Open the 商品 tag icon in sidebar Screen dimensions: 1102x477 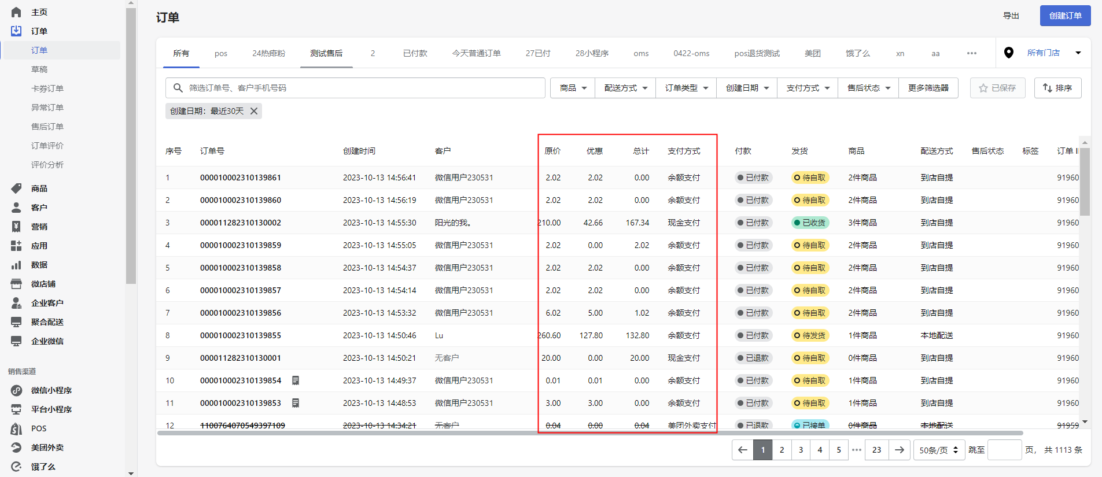16,188
